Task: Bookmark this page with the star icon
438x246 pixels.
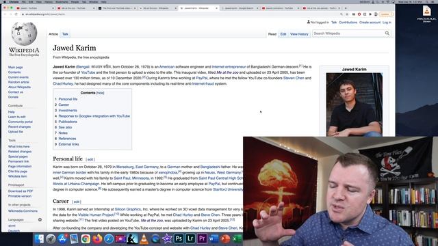Action: (347, 14)
